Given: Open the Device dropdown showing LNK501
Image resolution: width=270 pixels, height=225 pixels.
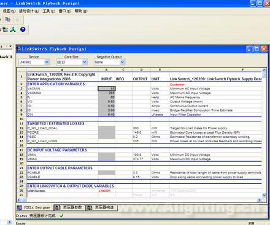Looking at the screenshot, I should pos(34,62).
